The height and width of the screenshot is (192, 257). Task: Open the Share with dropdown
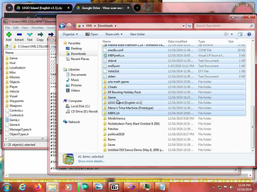pyautogui.click(x=114, y=34)
